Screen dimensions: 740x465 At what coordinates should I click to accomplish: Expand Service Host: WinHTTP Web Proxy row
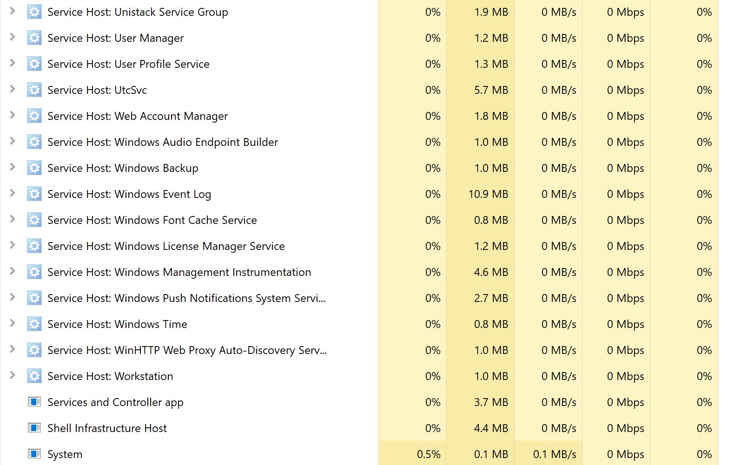pos(13,349)
